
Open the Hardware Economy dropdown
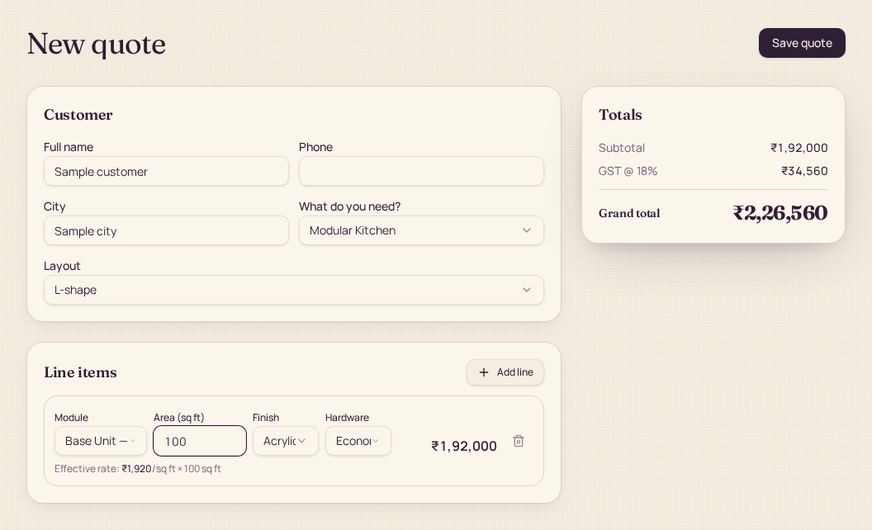(358, 441)
